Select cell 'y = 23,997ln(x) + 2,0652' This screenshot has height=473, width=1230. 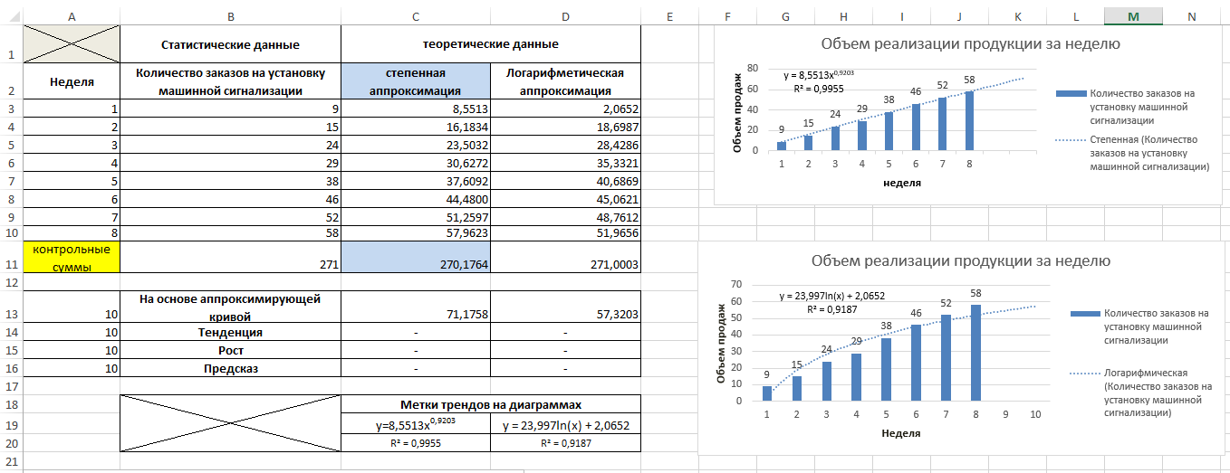[x=566, y=423]
